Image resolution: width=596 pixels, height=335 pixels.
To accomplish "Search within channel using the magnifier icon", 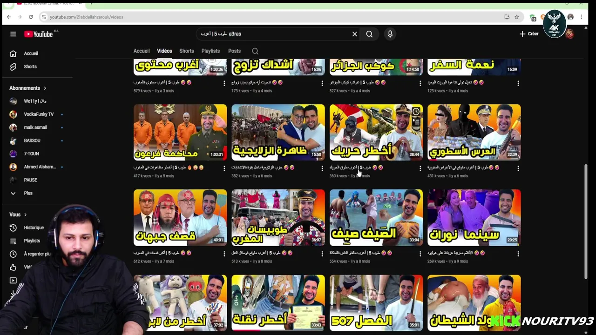I will tap(255, 51).
